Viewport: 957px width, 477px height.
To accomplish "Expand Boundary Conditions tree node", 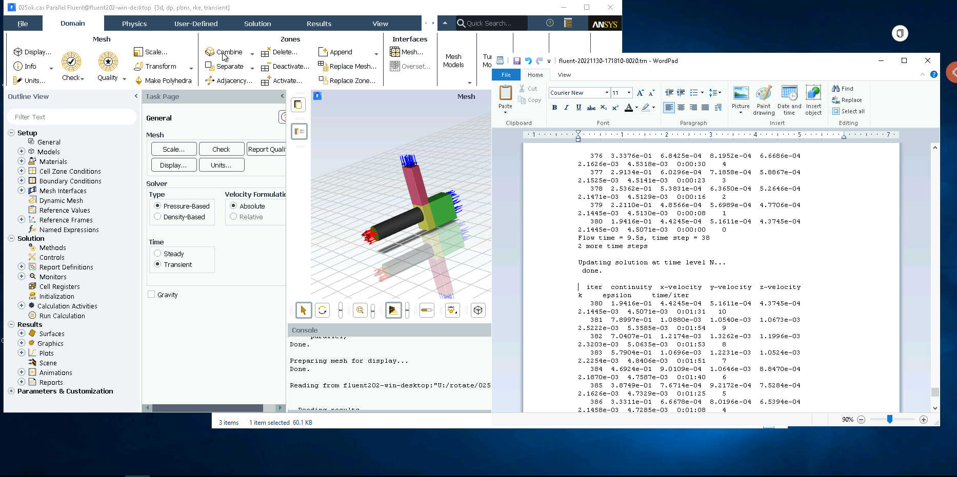I will point(22,181).
